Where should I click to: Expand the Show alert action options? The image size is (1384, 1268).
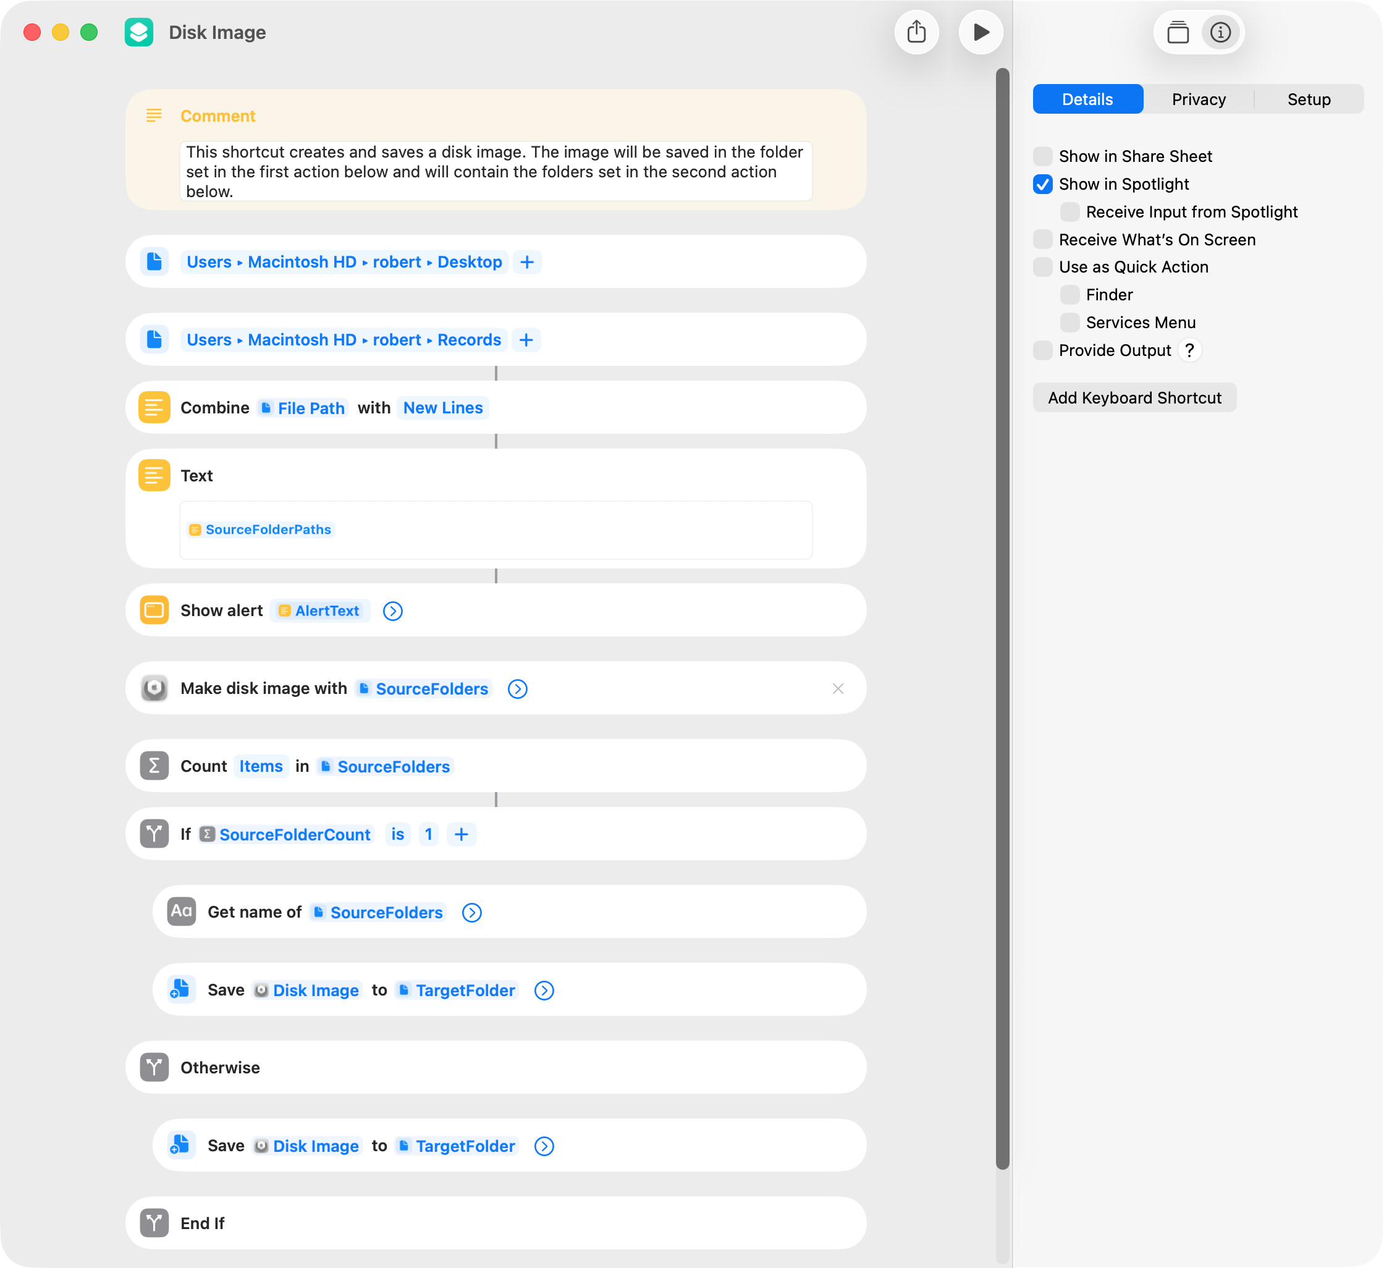pyautogui.click(x=393, y=611)
